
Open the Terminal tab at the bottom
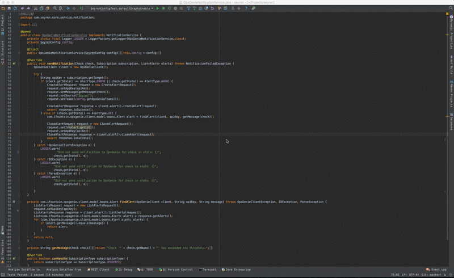[x=209, y=269]
